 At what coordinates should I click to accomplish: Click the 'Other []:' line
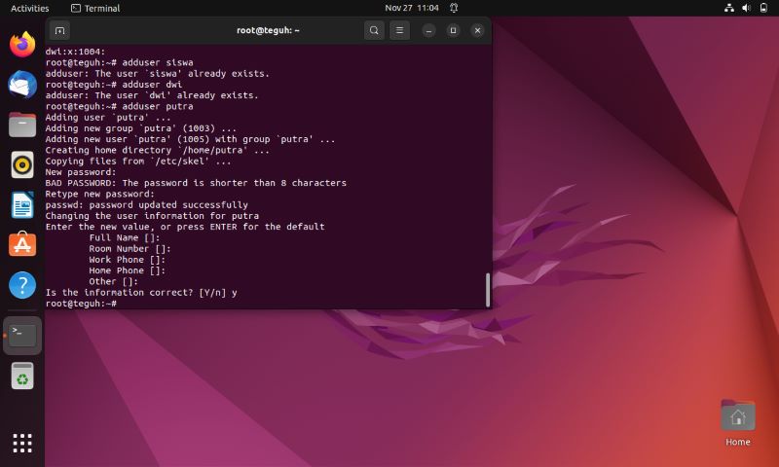114,281
